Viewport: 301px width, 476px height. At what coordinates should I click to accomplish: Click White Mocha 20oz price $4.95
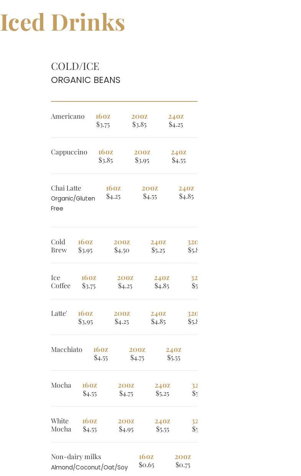(126, 429)
